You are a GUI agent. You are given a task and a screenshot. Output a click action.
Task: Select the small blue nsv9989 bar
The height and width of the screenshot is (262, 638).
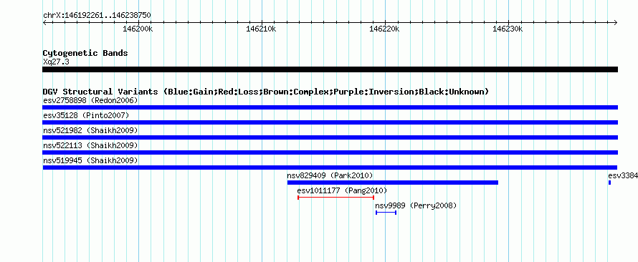[x=386, y=213]
